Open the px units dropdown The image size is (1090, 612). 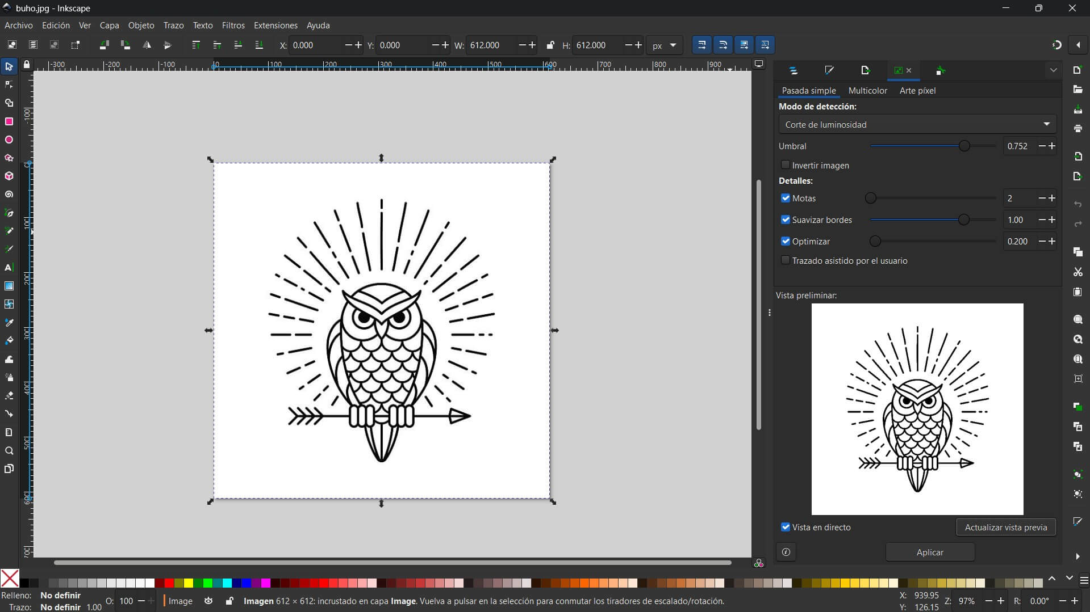664,45
